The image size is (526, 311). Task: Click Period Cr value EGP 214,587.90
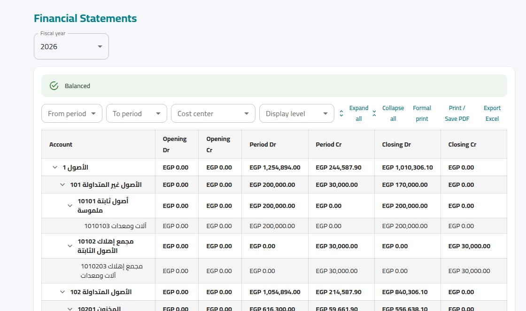click(x=339, y=292)
